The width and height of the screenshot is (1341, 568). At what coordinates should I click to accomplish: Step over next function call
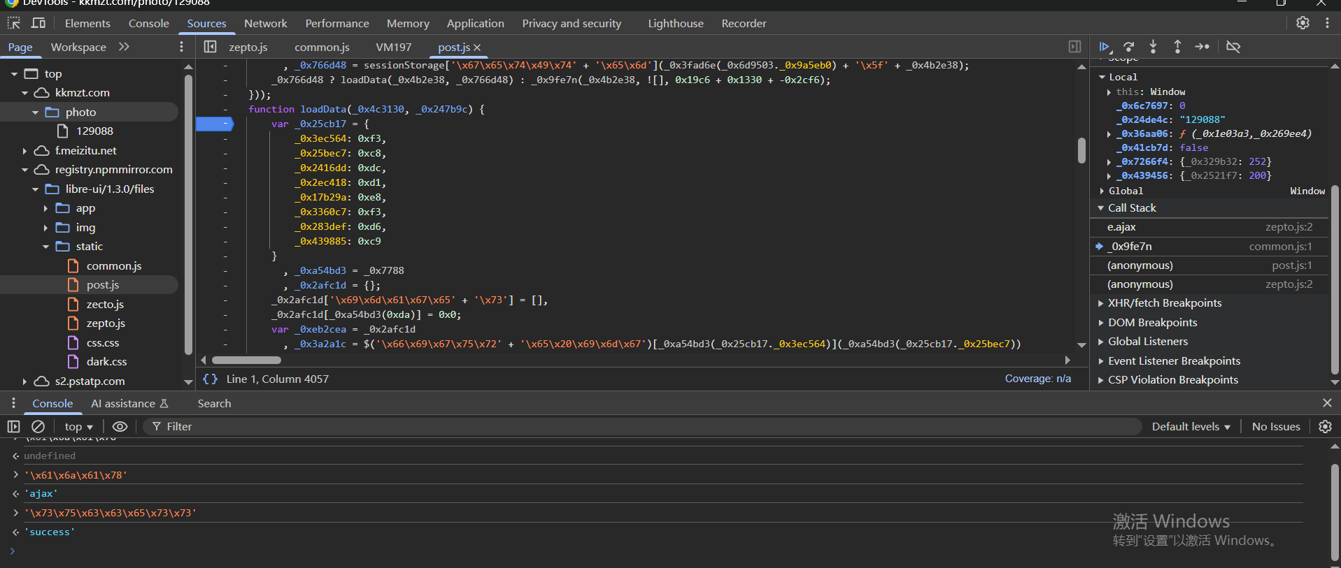click(1129, 47)
